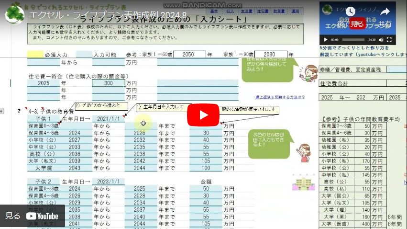This screenshot has width=407, height=229.
Task: Click reference table row 幼稚園（私）
Action: (x=353, y=140)
